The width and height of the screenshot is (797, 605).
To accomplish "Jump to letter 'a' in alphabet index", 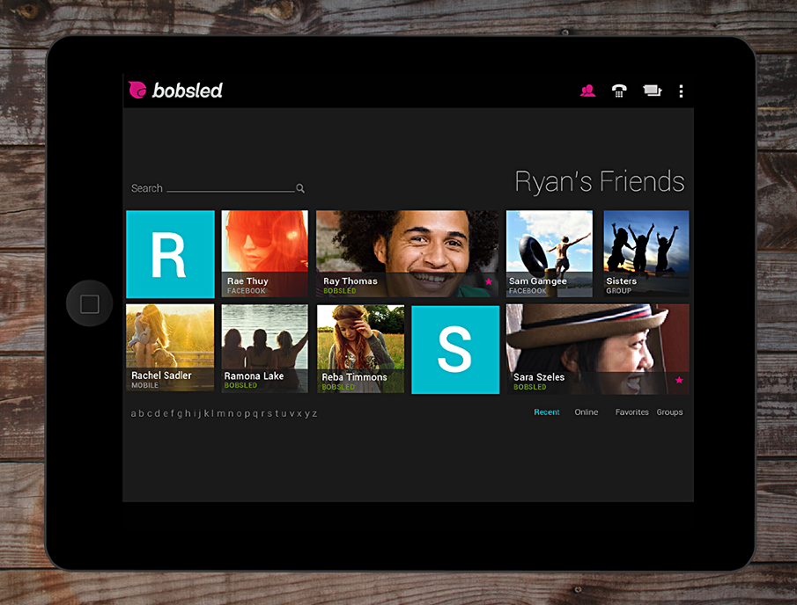I will pos(134,413).
